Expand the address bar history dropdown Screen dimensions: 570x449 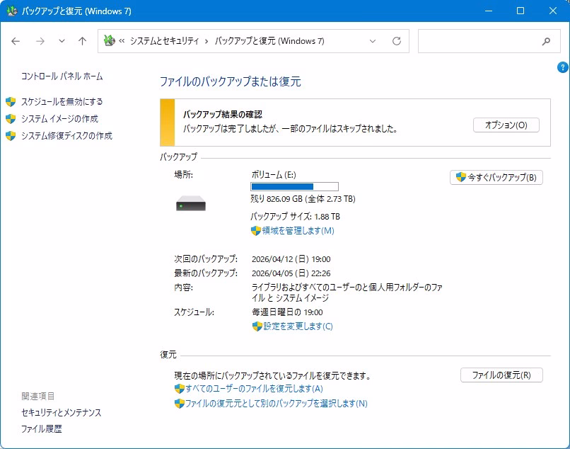click(373, 41)
